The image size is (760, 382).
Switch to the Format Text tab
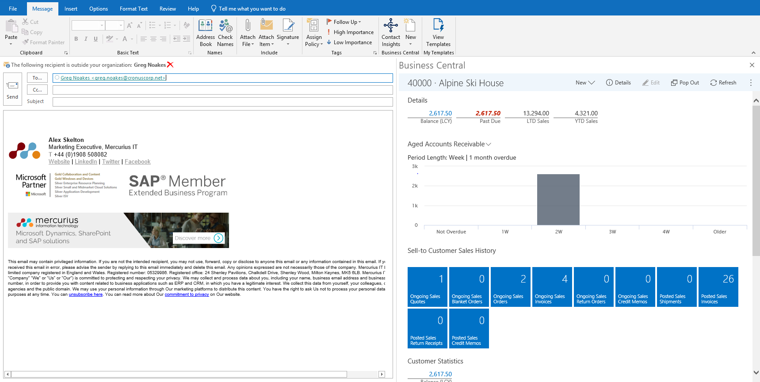click(134, 9)
